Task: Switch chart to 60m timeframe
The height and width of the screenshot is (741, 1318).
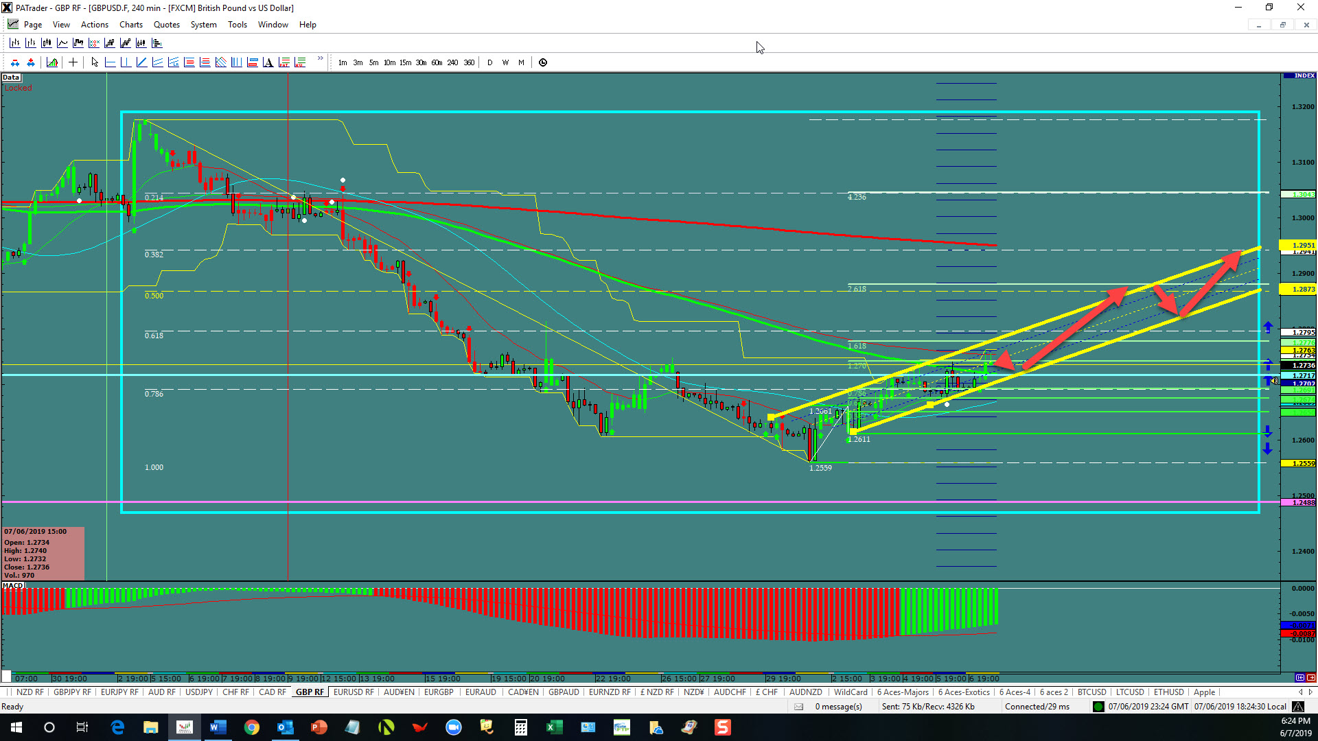Action: [x=437, y=62]
